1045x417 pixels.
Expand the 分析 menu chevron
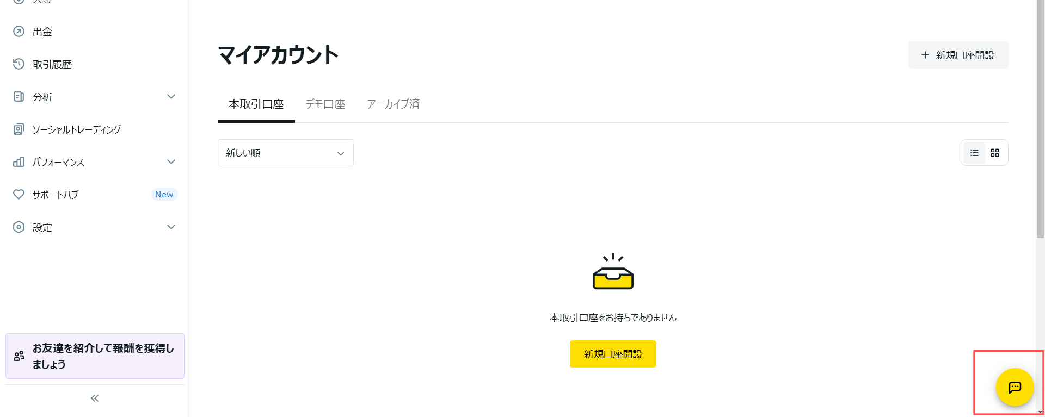(x=171, y=97)
